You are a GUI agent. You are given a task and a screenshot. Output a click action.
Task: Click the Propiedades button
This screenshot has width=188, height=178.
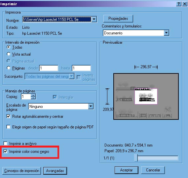[118, 19]
